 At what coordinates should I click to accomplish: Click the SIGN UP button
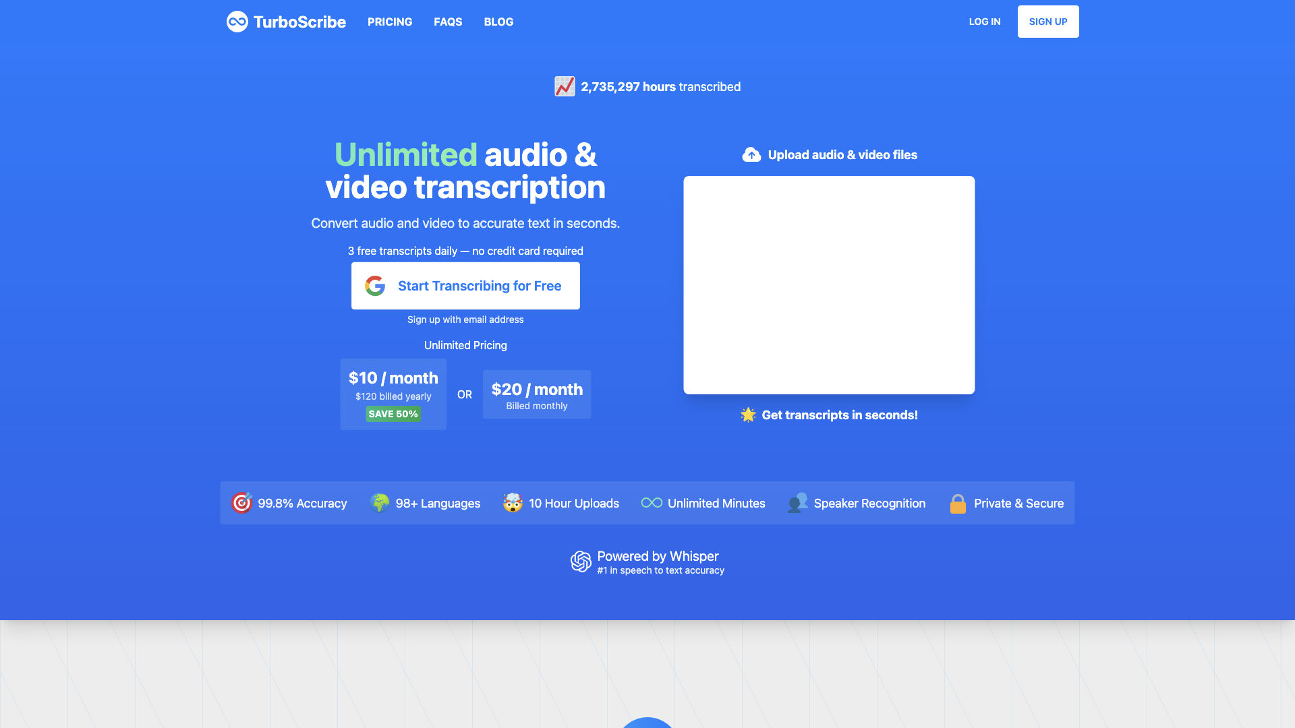click(x=1047, y=22)
